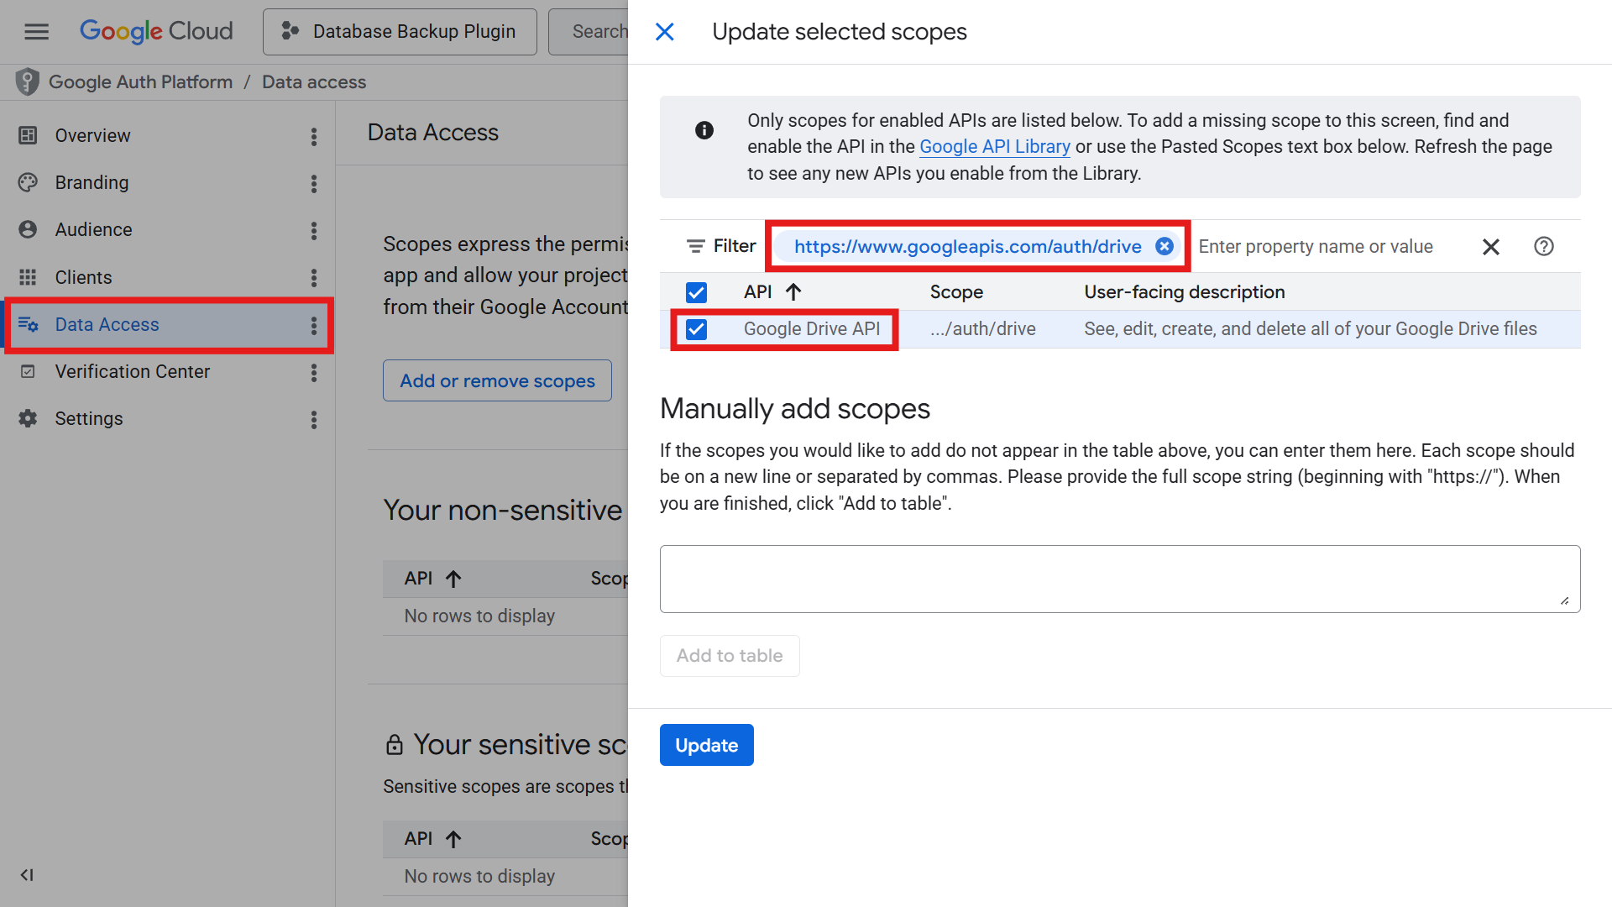Click the User-facing description column header
This screenshot has width=1612, height=907.
[x=1184, y=292]
